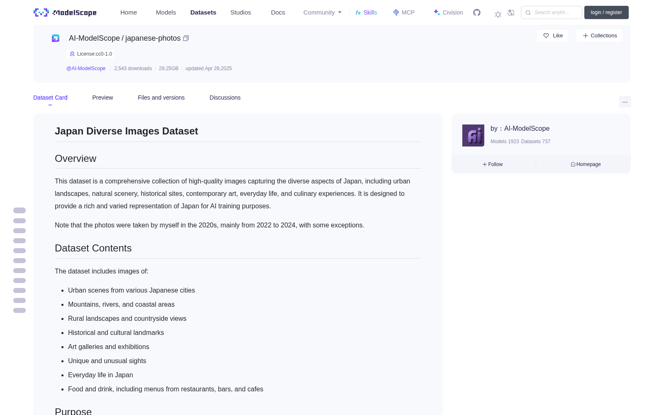Like this dataset
Image resolution: width=664 pixels, height=415 pixels.
[x=552, y=36]
